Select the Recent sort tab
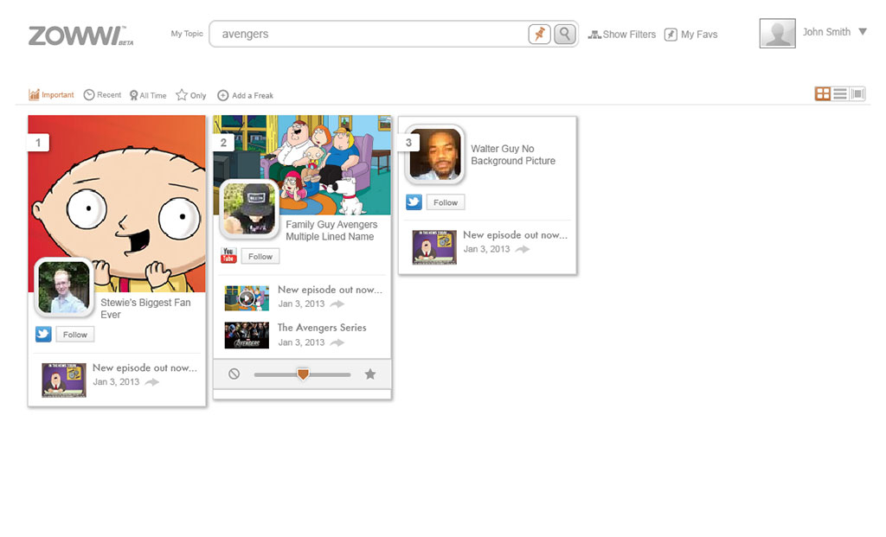This screenshot has width=886, height=537. point(102,95)
